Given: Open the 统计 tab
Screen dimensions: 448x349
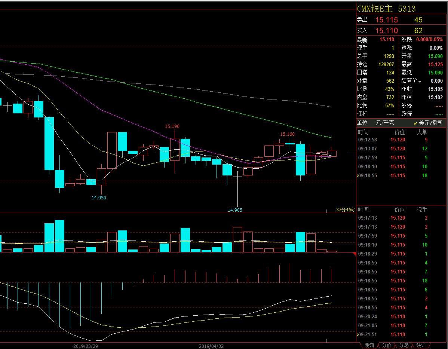Looking at the screenshot, I should (x=421, y=345).
